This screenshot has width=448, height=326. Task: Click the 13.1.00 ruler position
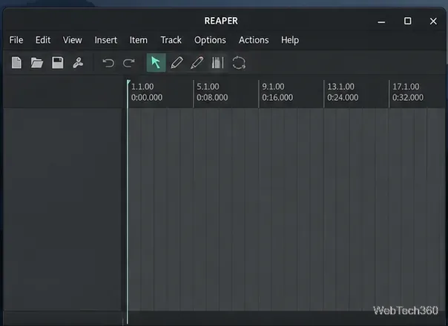pos(340,87)
